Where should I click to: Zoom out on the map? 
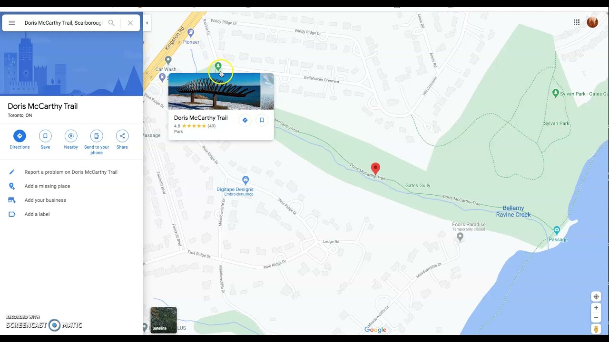[596, 318]
